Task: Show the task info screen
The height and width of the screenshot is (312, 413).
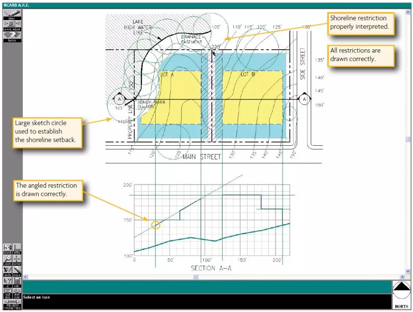Action: click(7, 292)
